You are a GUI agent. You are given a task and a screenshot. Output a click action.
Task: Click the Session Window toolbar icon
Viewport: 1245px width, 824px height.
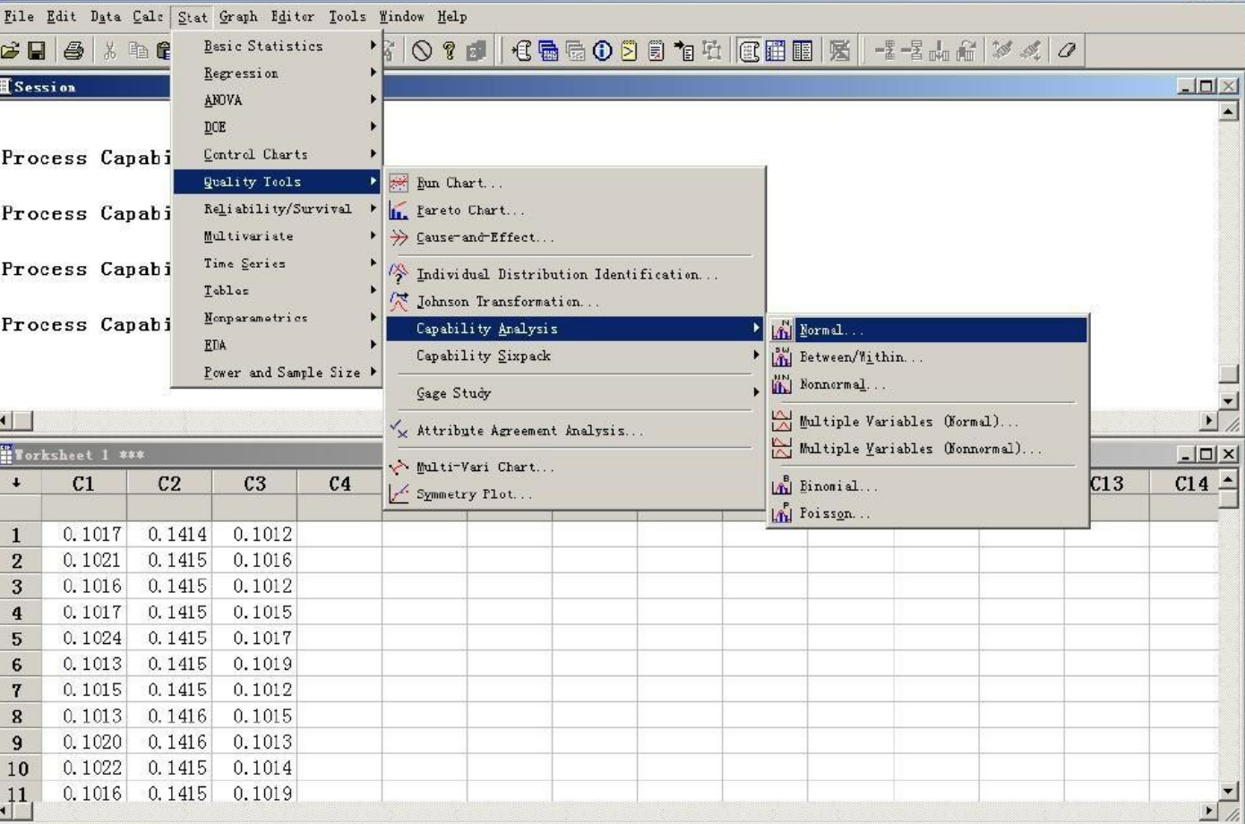tap(749, 51)
